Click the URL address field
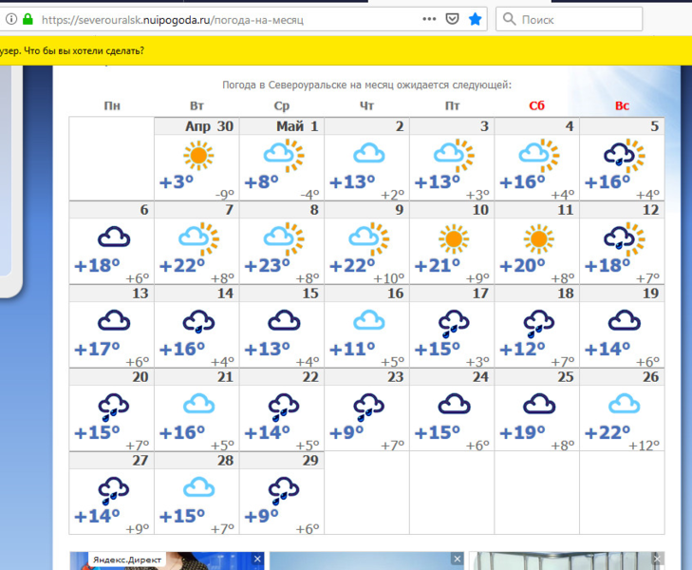 (230, 20)
